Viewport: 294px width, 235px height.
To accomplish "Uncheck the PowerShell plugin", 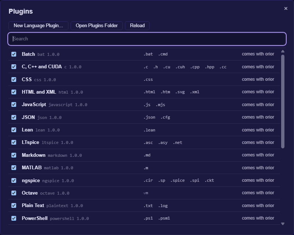I will (x=14, y=218).
